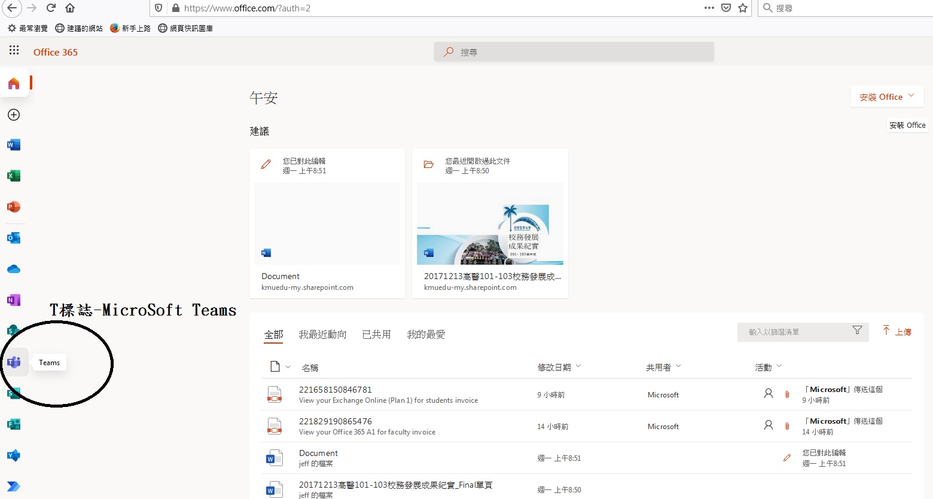Click attachment icon in 221829190865476 row
This screenshot has height=499, width=933.
787,425
